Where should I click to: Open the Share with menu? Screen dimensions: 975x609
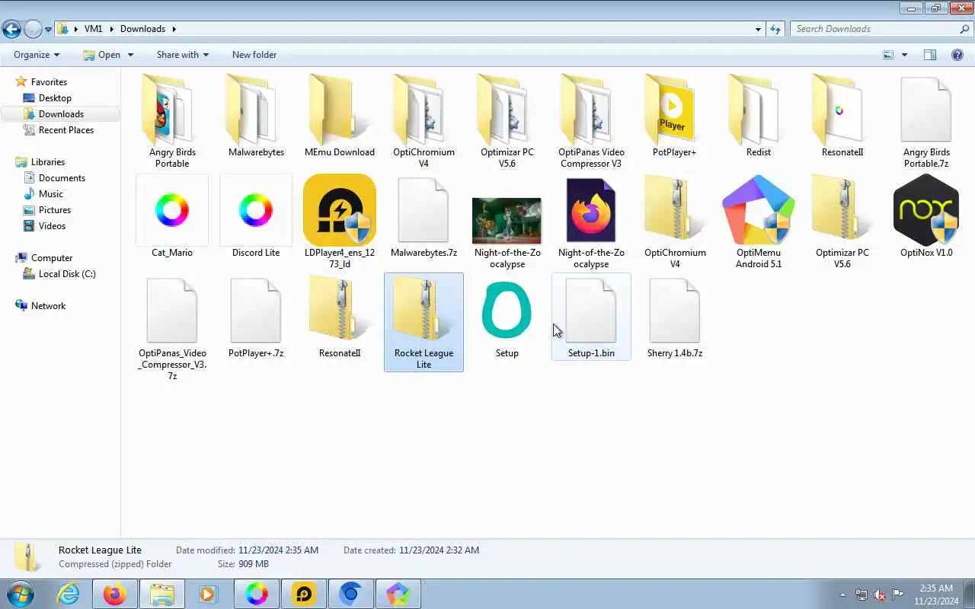point(182,55)
